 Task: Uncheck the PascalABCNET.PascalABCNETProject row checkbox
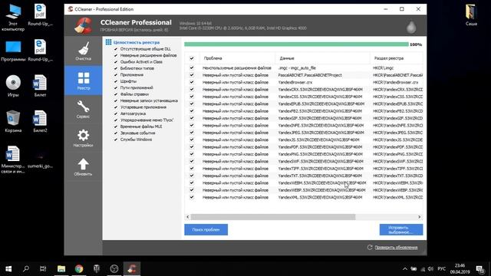tap(192, 75)
